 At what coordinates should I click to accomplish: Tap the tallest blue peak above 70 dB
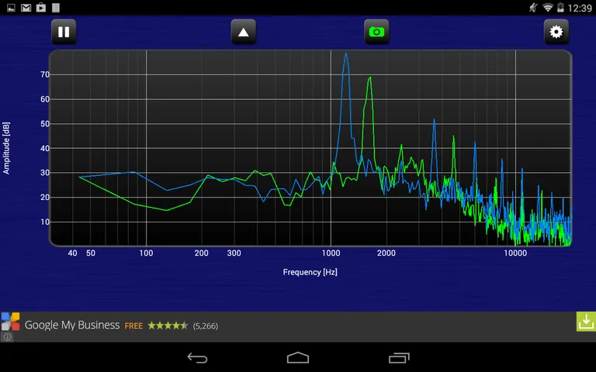345,55
